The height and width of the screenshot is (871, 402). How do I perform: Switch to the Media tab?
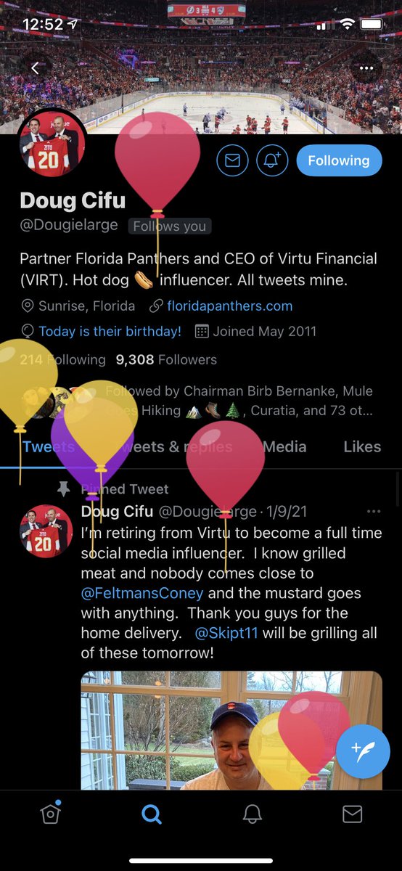coord(284,446)
